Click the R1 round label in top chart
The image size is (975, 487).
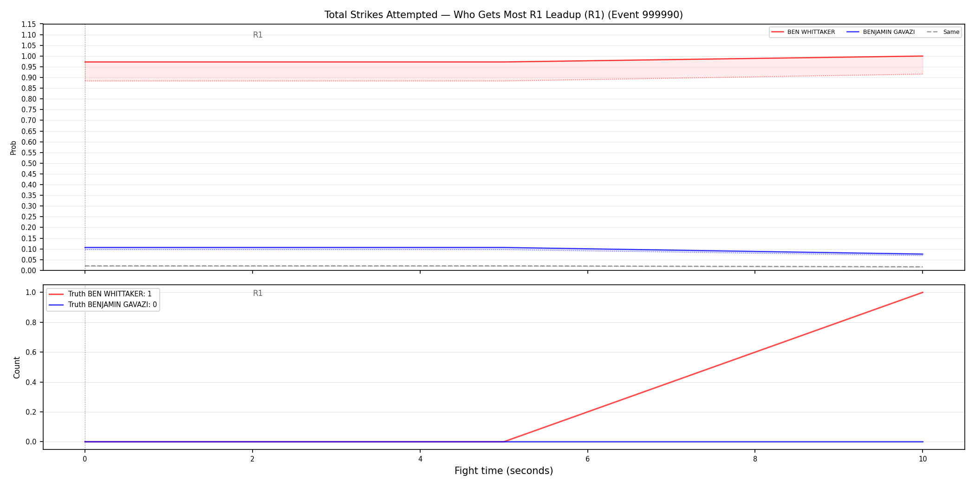tap(258, 35)
